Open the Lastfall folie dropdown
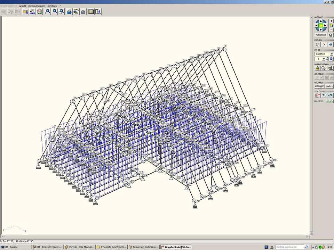 (x=332, y=54)
